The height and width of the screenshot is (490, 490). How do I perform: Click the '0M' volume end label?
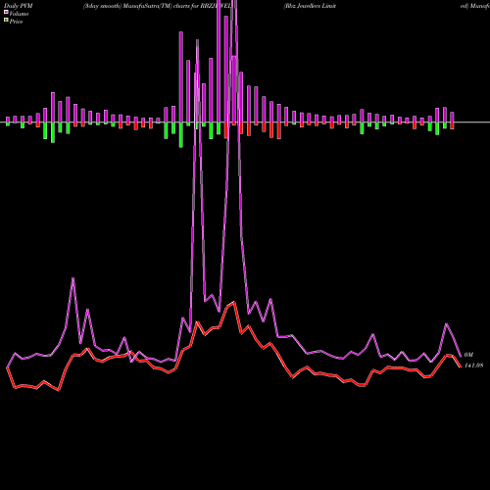pyautogui.click(x=468, y=355)
